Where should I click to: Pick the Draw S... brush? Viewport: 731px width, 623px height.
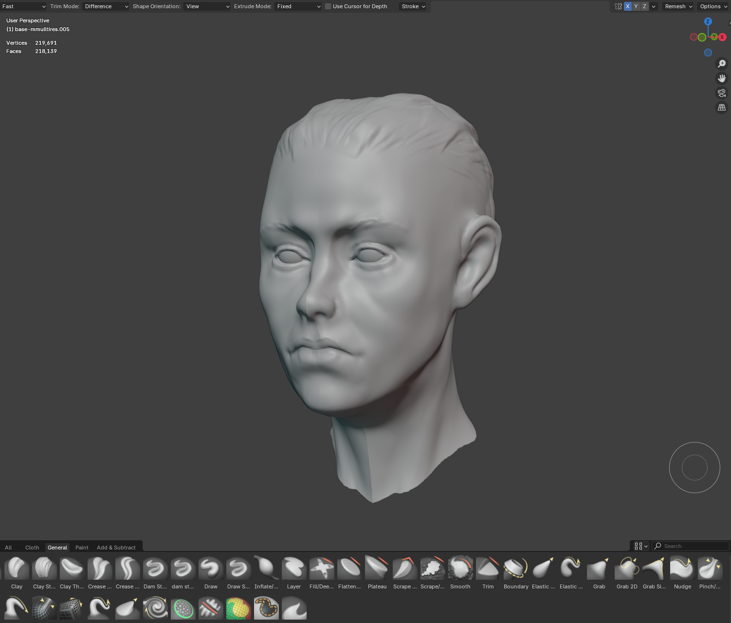[x=238, y=573]
